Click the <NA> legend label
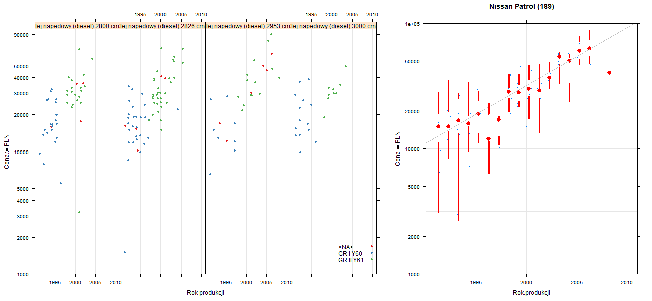This screenshot has height=301, width=652. click(346, 247)
